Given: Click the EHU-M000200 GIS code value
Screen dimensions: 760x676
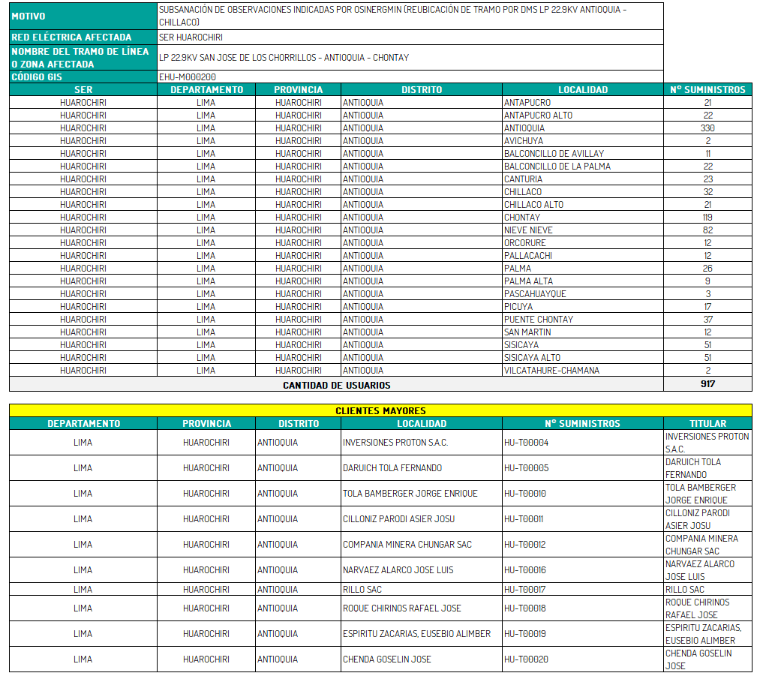Looking at the screenshot, I should point(188,77).
